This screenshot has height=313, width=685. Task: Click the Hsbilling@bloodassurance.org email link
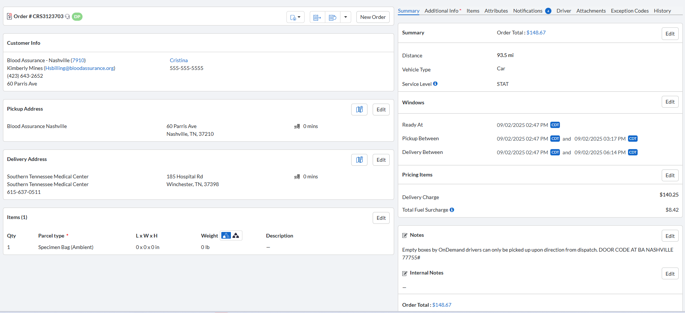(x=80, y=68)
